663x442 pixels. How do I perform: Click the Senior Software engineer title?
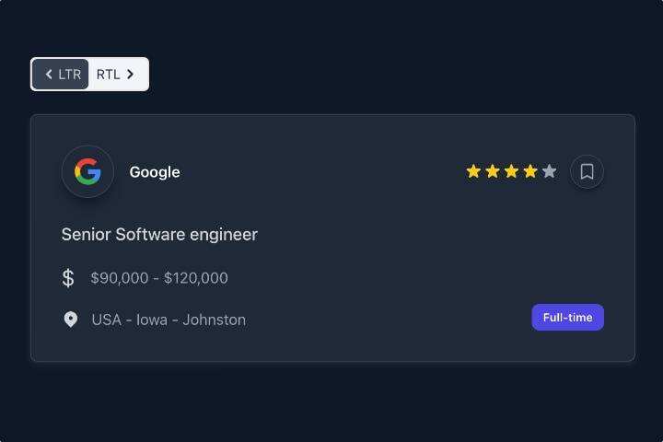click(159, 234)
